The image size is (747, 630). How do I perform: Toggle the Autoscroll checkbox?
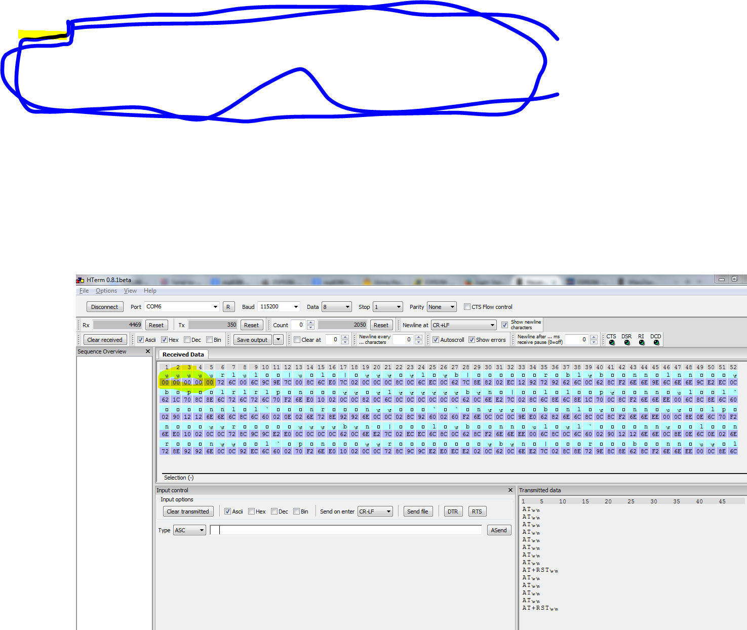pos(436,340)
